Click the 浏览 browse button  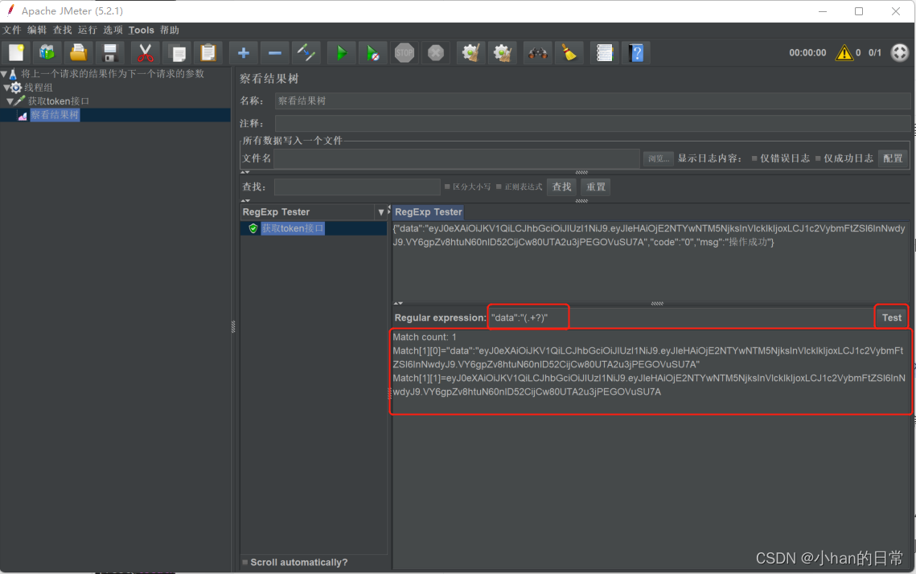click(x=659, y=158)
